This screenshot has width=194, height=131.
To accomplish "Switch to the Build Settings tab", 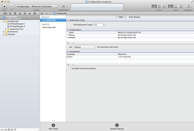I will (135, 17).
